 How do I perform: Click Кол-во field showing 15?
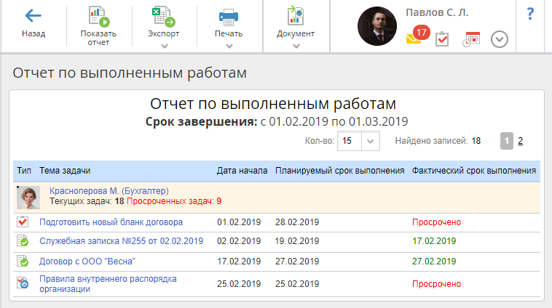click(x=350, y=141)
